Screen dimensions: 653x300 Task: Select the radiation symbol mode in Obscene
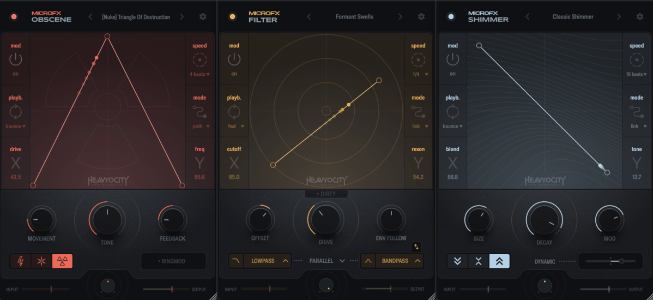pyautogui.click(x=62, y=261)
